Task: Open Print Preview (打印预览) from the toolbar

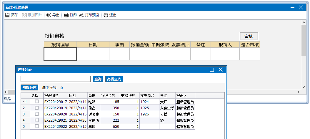Action: point(81,15)
